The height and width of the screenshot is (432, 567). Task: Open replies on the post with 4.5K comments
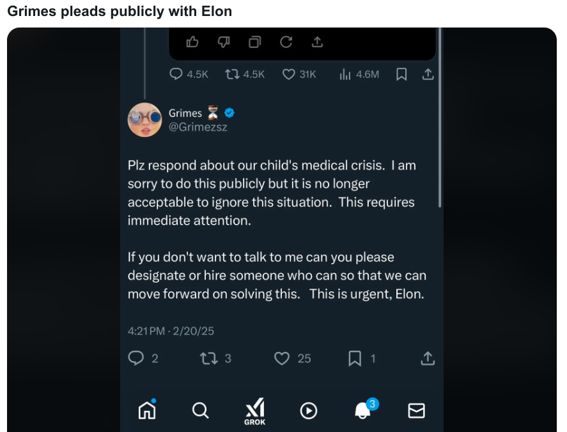click(x=189, y=74)
